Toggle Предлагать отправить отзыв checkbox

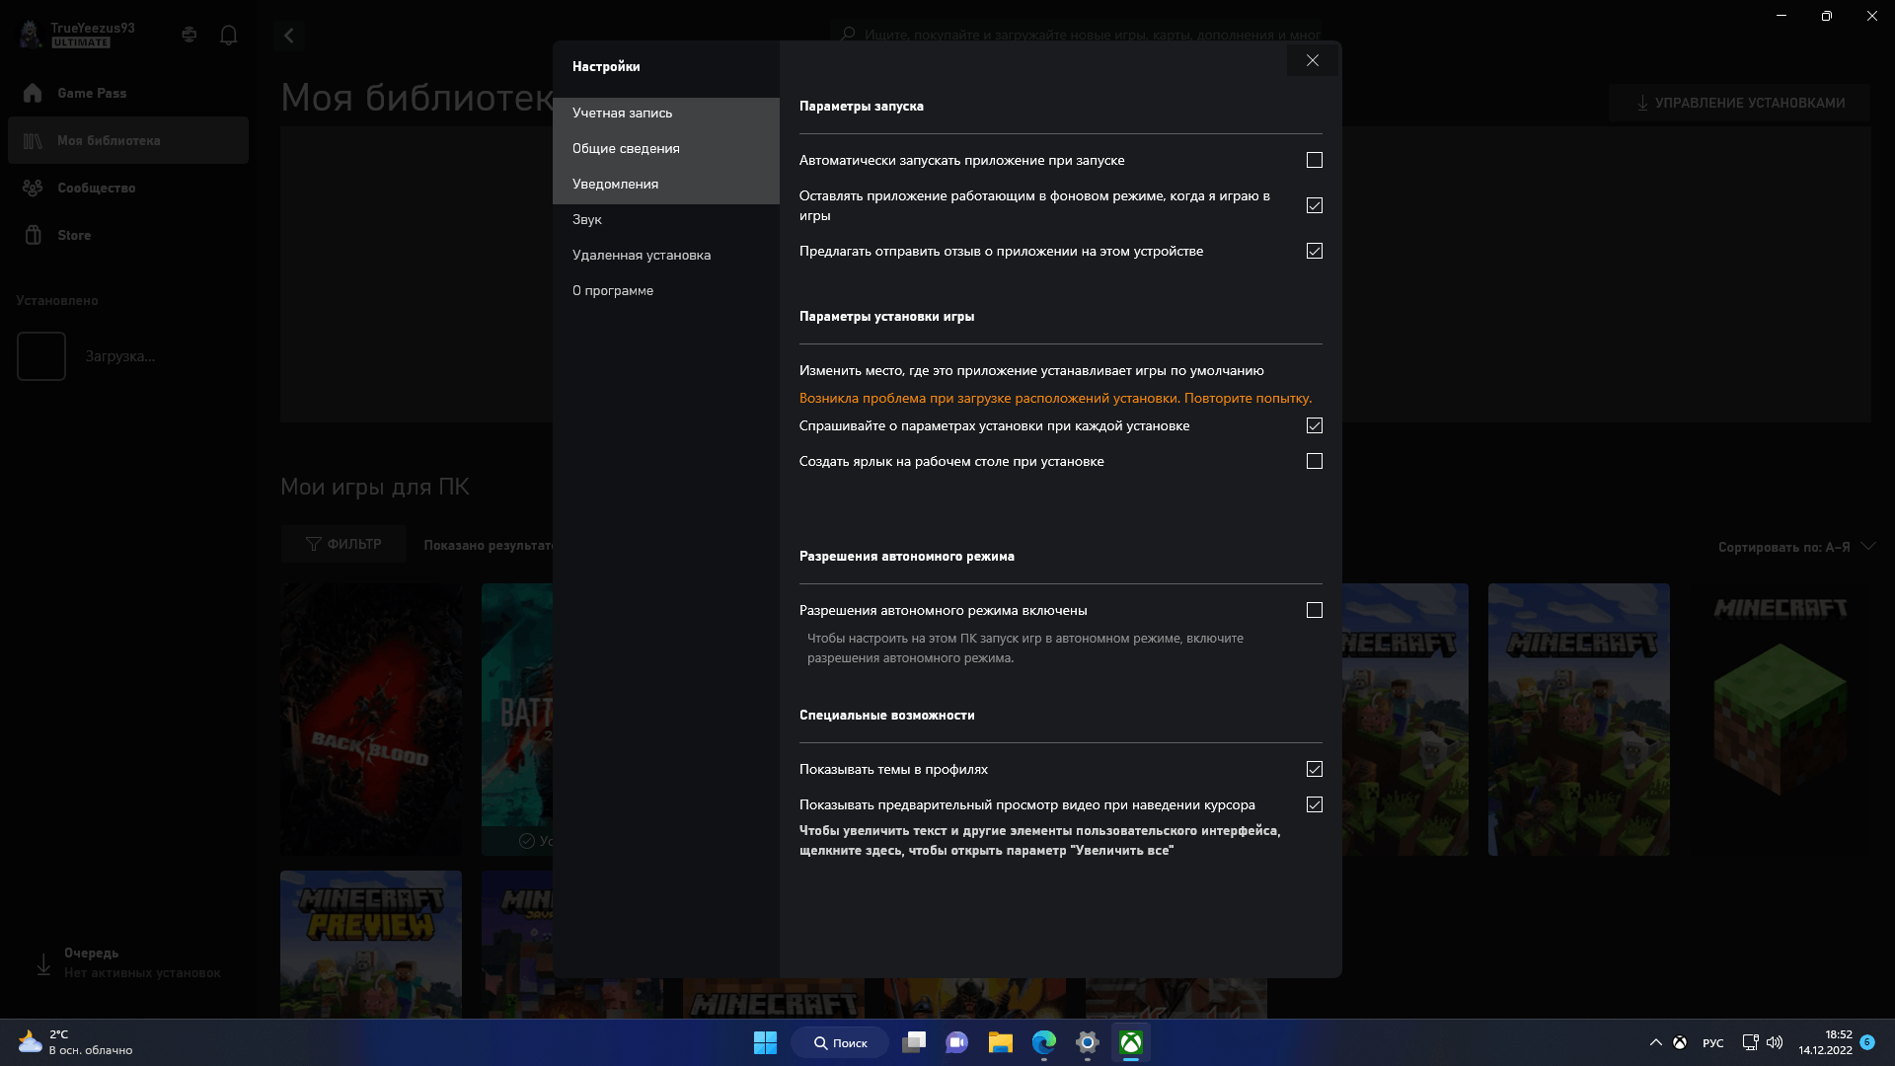1314,251
